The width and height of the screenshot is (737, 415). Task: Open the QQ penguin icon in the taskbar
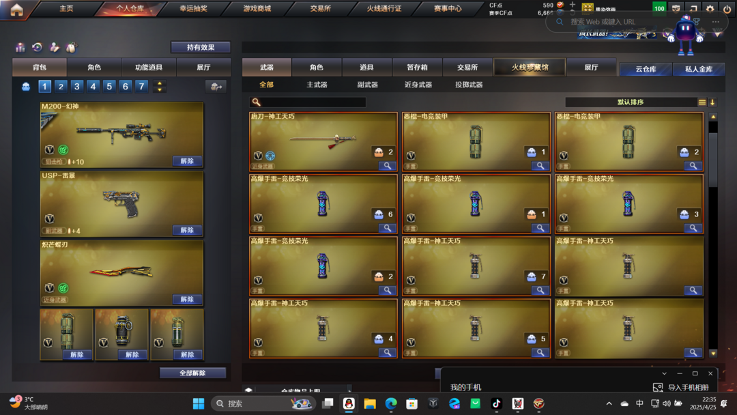click(349, 403)
